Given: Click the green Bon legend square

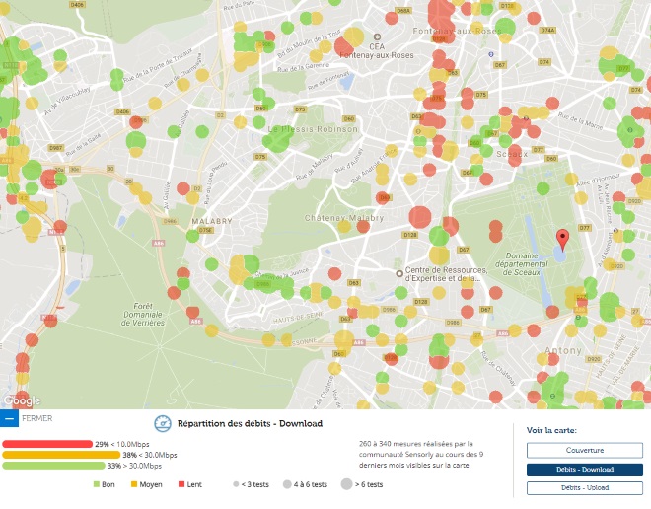Looking at the screenshot, I should point(96,484).
